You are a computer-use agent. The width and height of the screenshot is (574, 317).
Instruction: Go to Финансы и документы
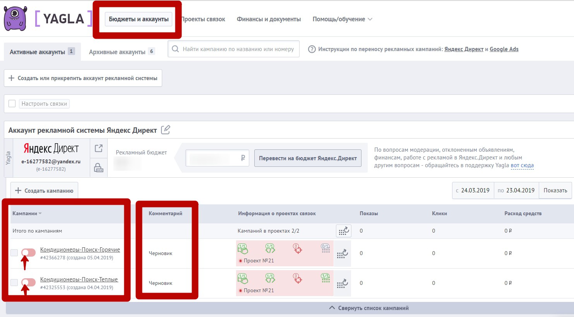(x=269, y=19)
